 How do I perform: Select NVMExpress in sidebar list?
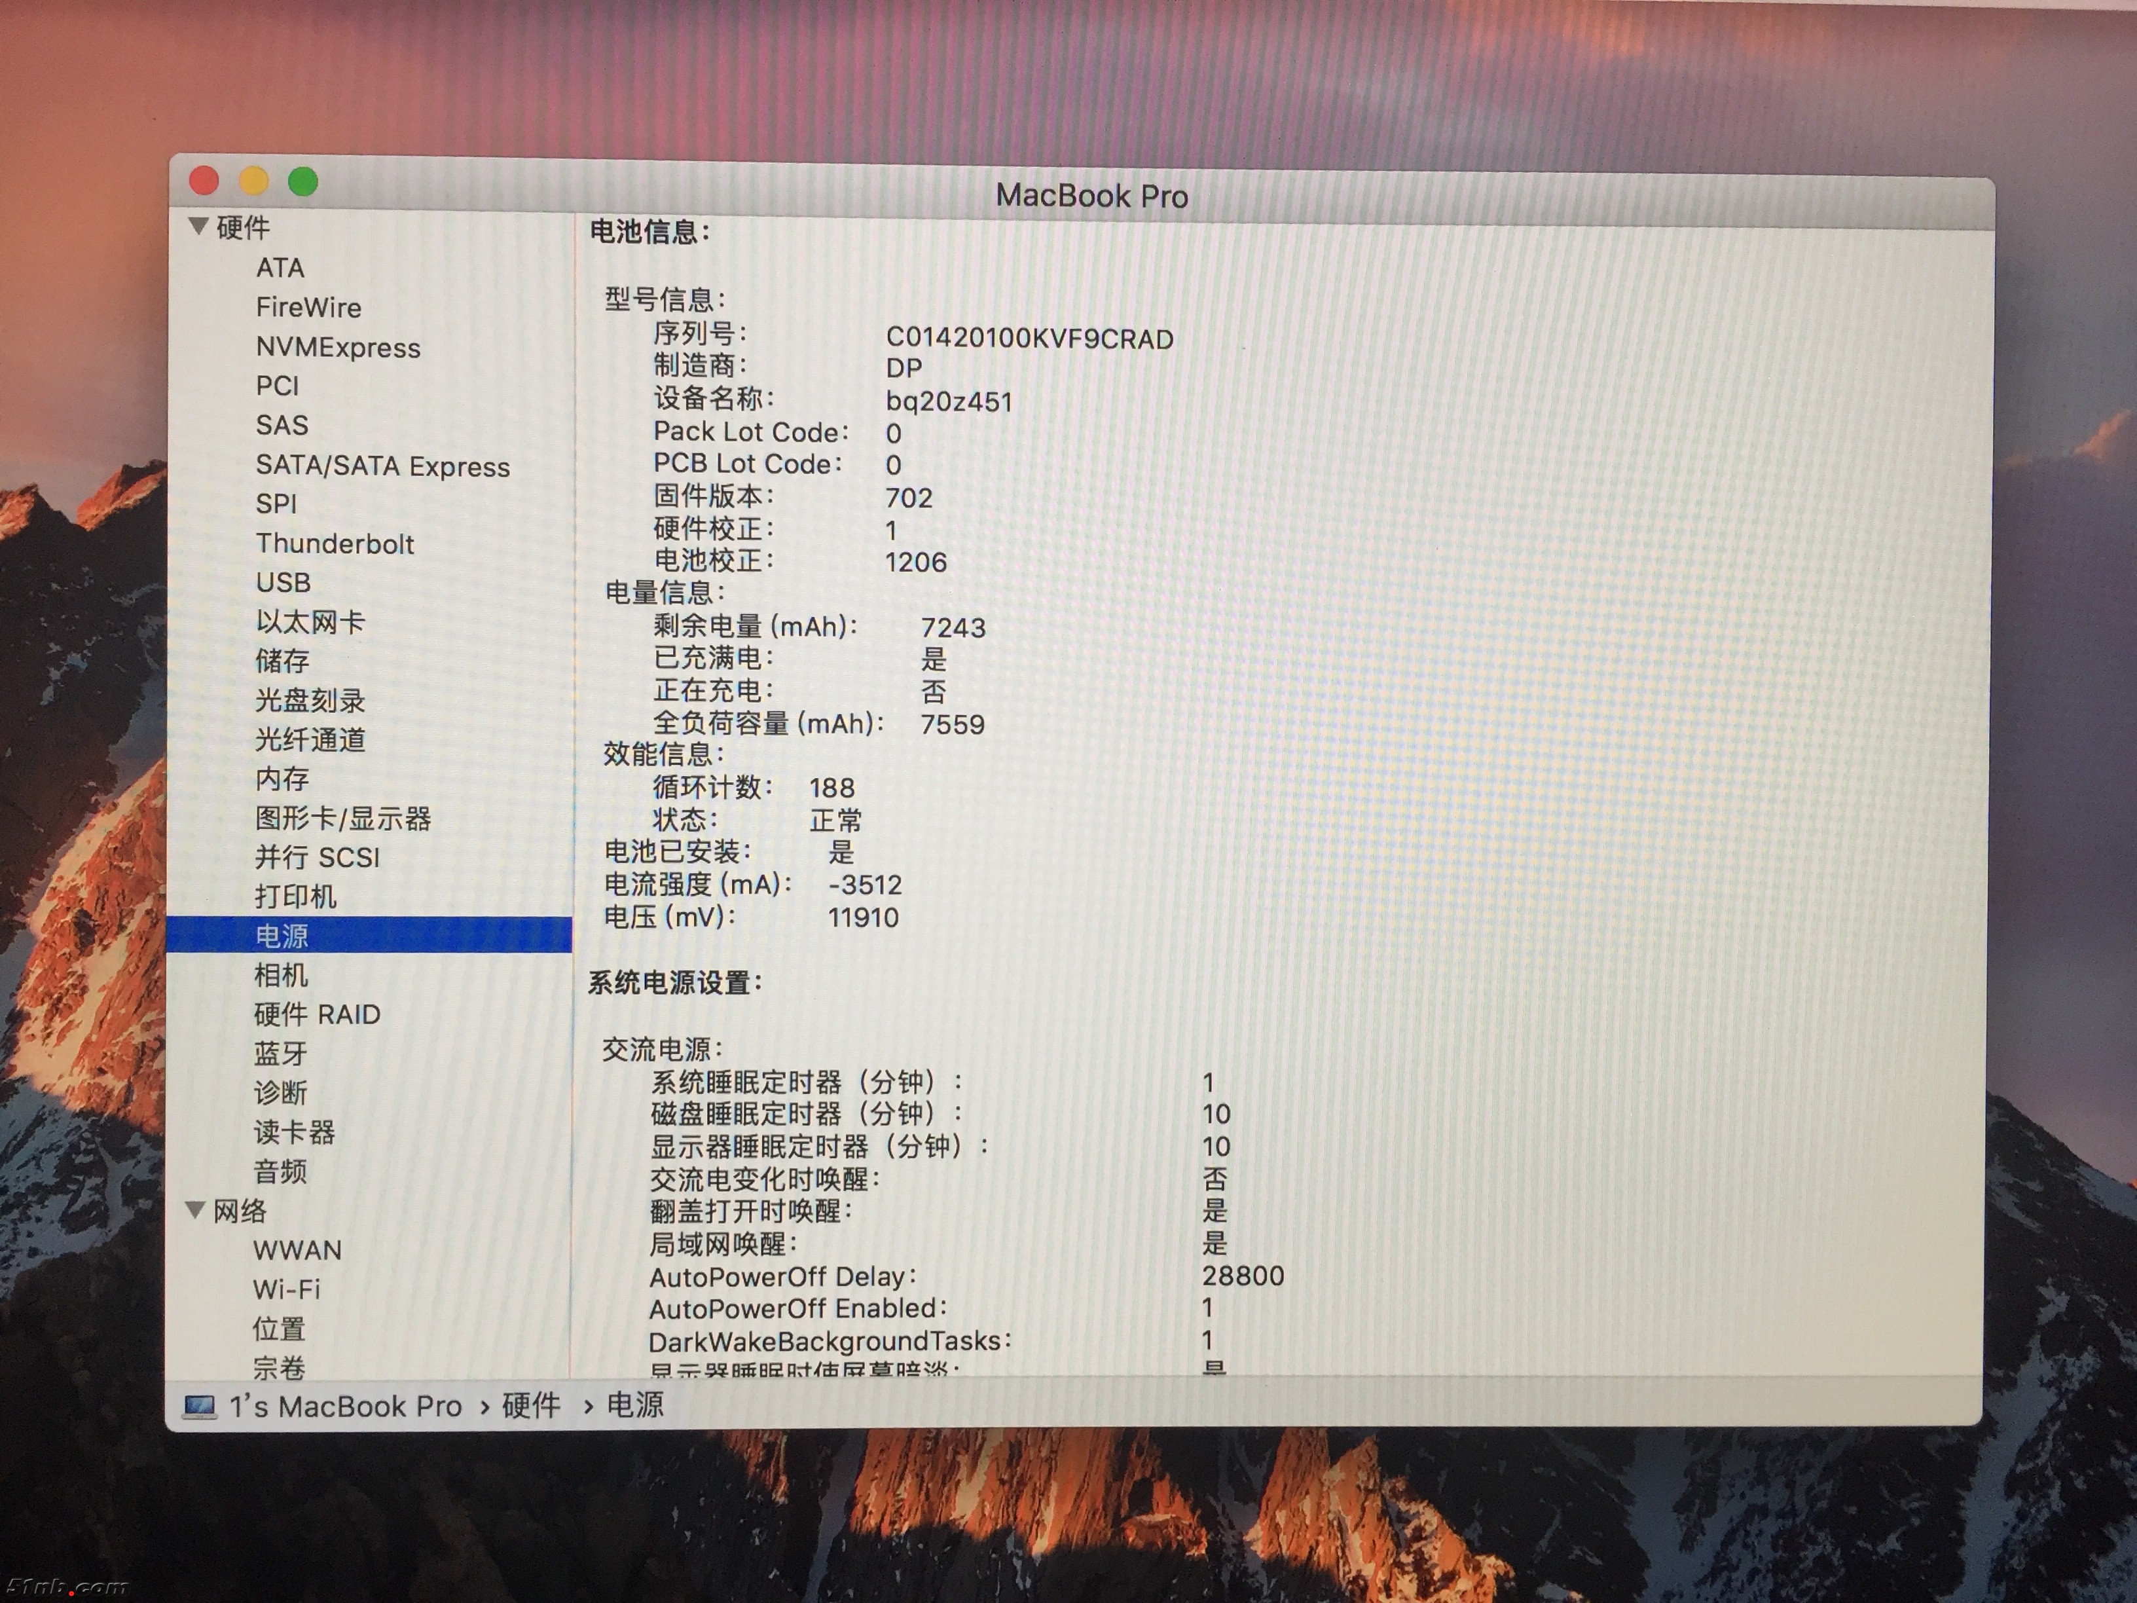pos(338,347)
